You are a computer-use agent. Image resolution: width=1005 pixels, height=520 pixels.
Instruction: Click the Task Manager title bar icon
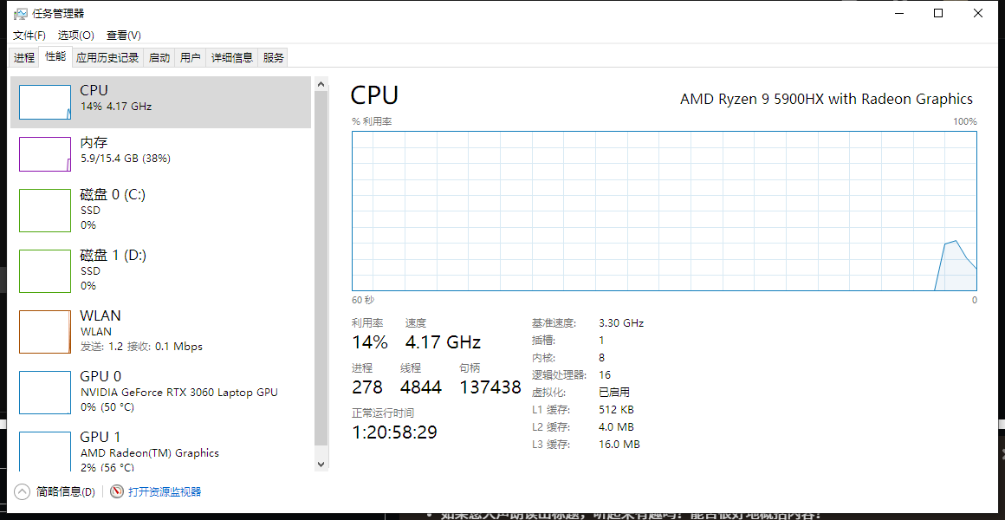[x=21, y=14]
